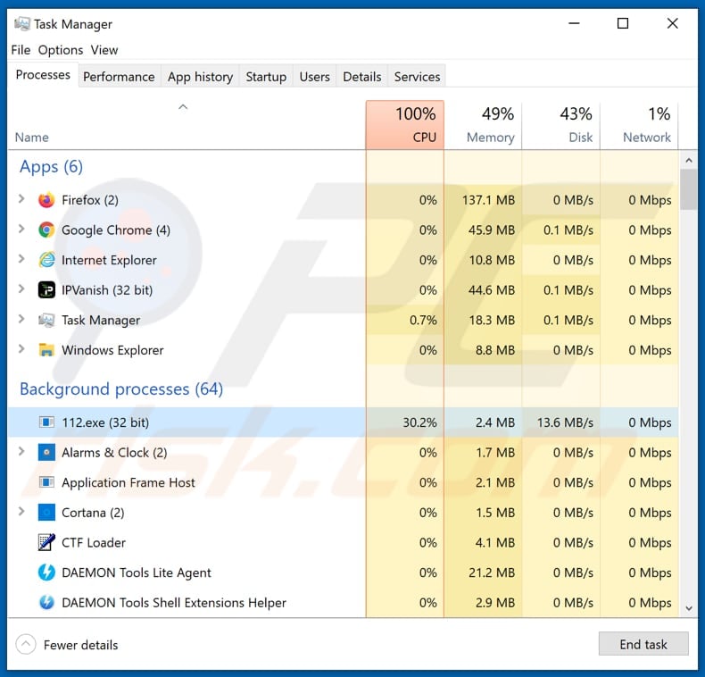
Task: Click the Google Chrome icon
Action: 46,230
